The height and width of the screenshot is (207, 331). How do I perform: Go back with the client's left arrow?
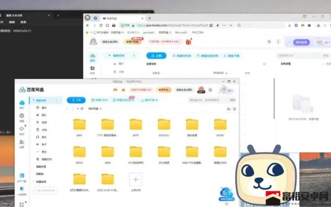pyautogui.click(x=67, y=109)
